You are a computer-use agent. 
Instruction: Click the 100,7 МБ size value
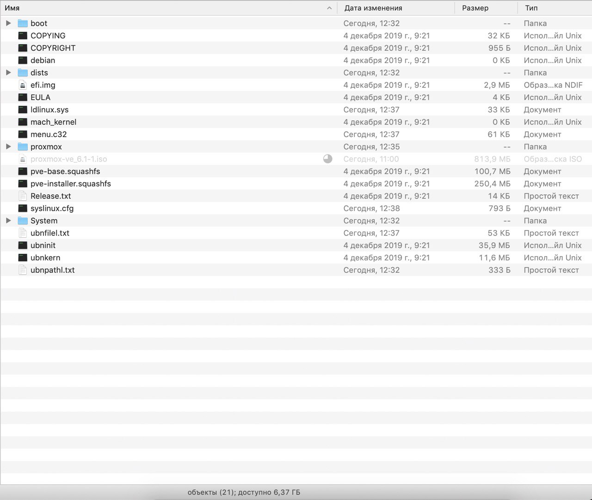(x=492, y=171)
